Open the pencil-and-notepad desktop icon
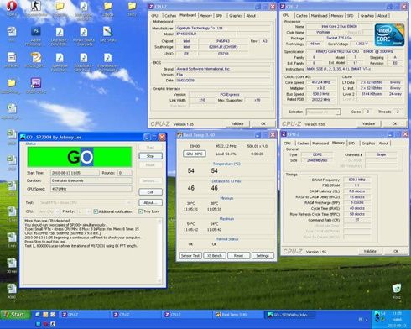The width and height of the screenshot is (411, 329). point(36,58)
